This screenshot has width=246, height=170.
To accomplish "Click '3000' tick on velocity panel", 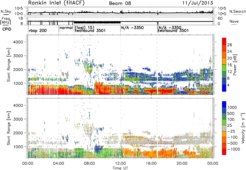I will pyautogui.click(x=18, y=119).
